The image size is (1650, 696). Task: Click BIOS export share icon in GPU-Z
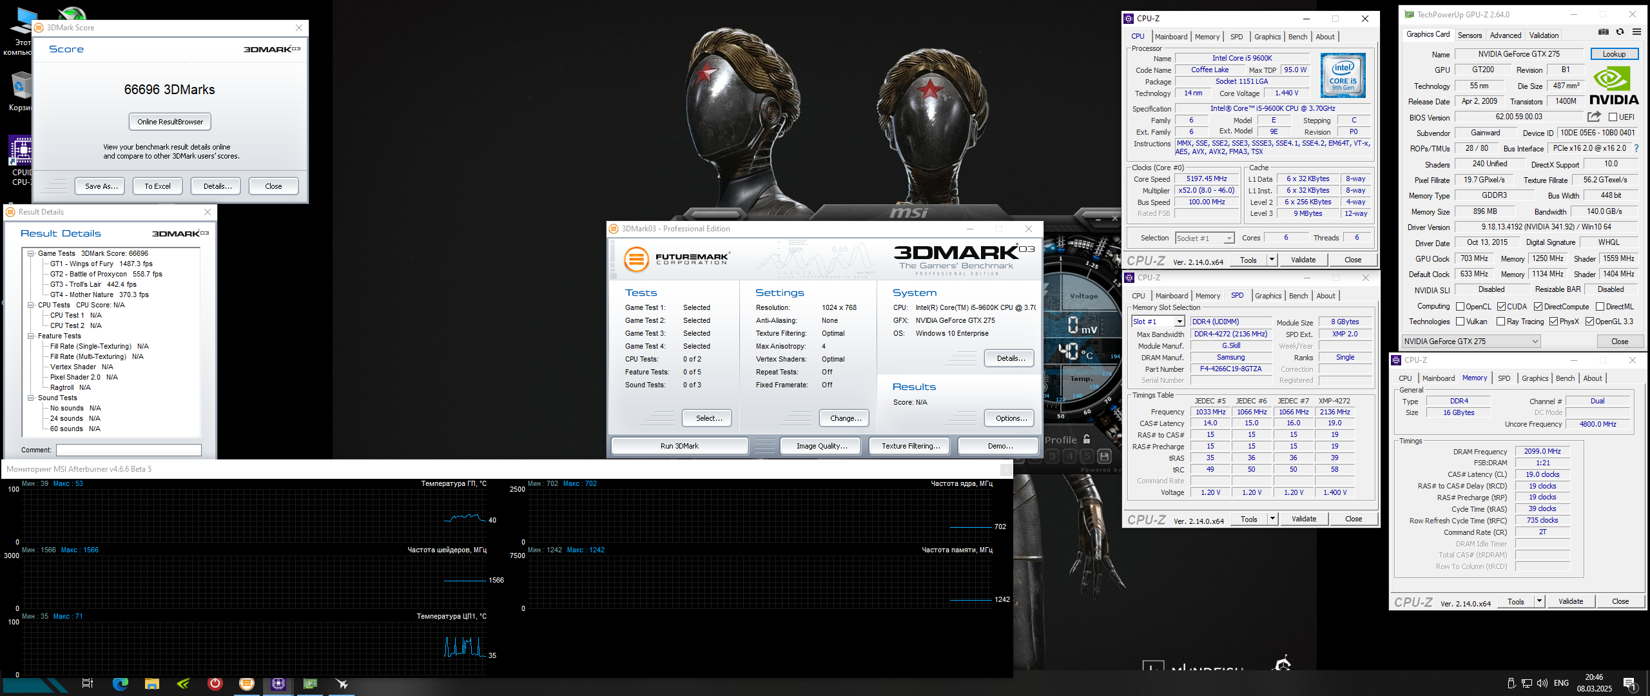click(x=1594, y=117)
